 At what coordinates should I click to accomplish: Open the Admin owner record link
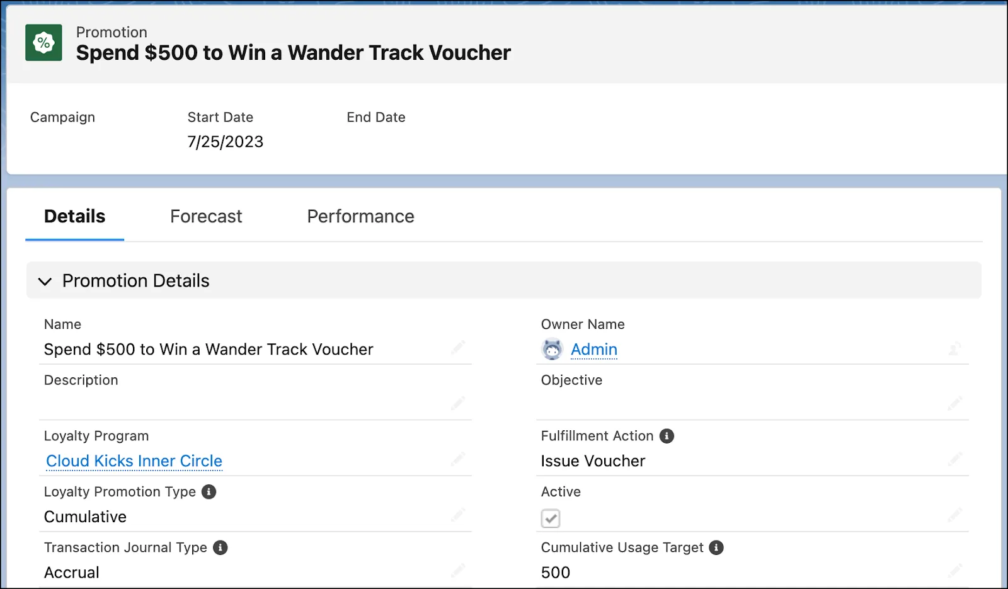pyautogui.click(x=593, y=349)
